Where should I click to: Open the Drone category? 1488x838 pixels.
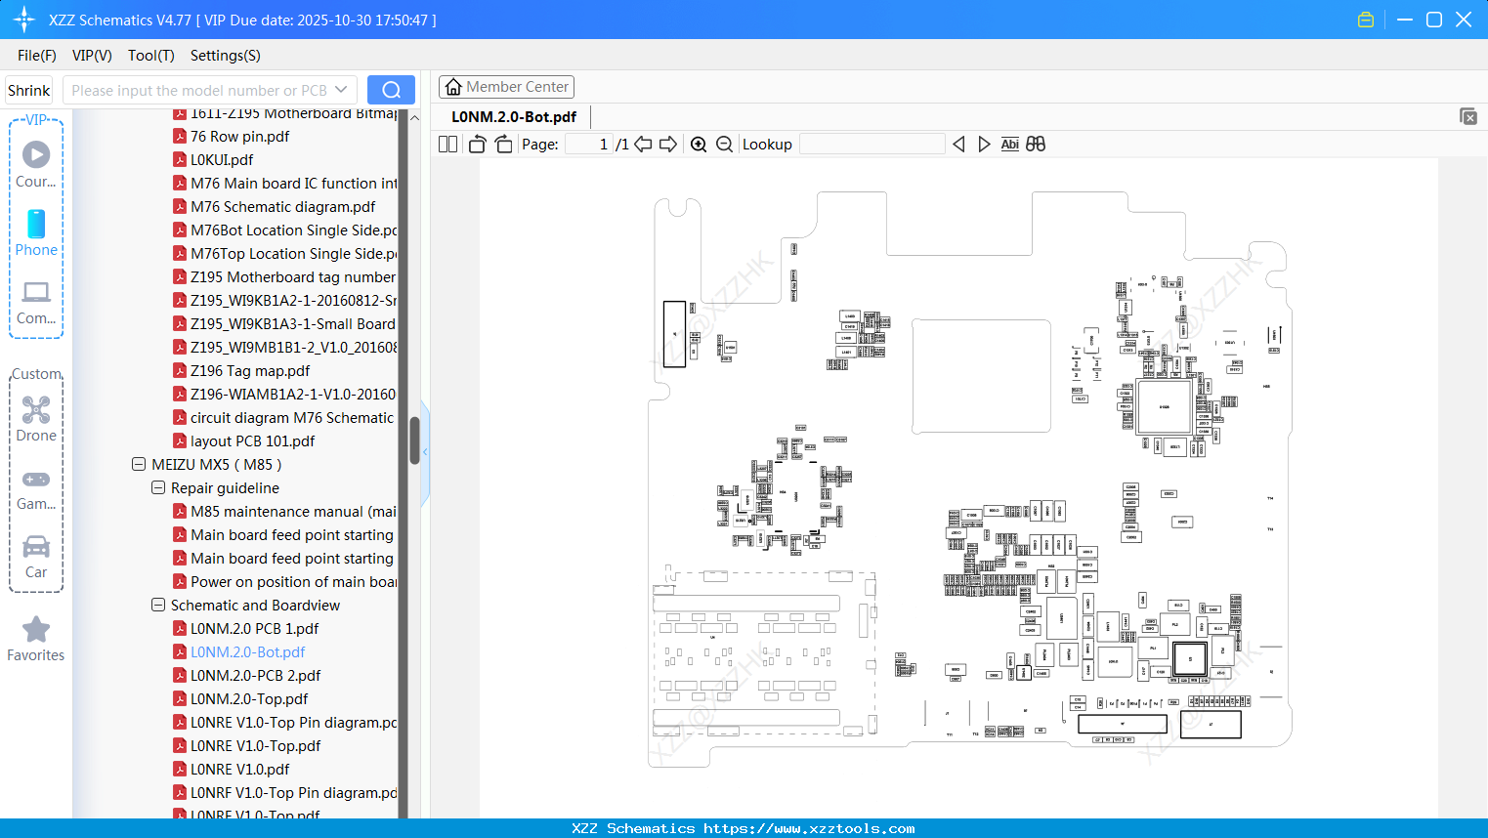tap(36, 418)
